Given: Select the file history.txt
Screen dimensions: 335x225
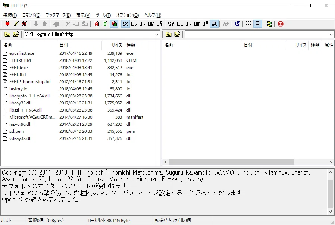Looking at the screenshot, I should (x=19, y=89).
